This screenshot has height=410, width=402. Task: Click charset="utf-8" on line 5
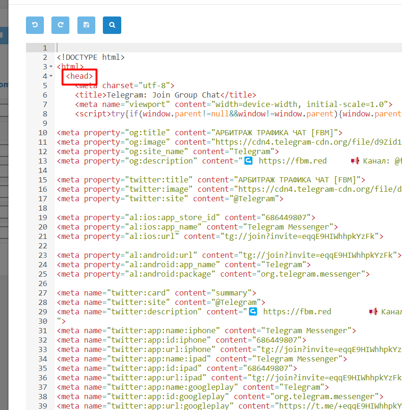click(x=136, y=85)
